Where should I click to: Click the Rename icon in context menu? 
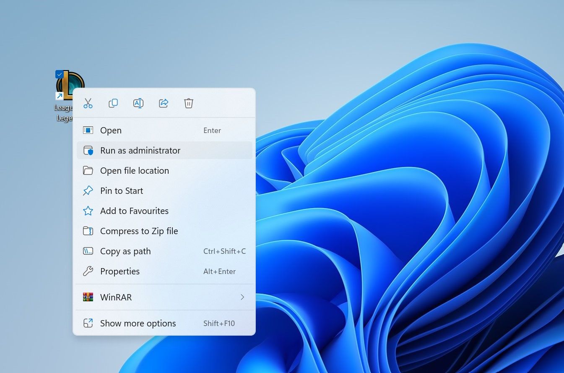click(x=138, y=103)
